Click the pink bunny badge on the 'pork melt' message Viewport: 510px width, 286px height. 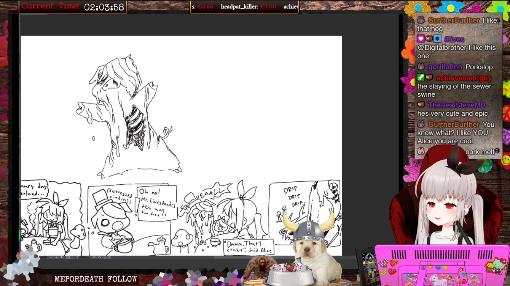click(421, 151)
